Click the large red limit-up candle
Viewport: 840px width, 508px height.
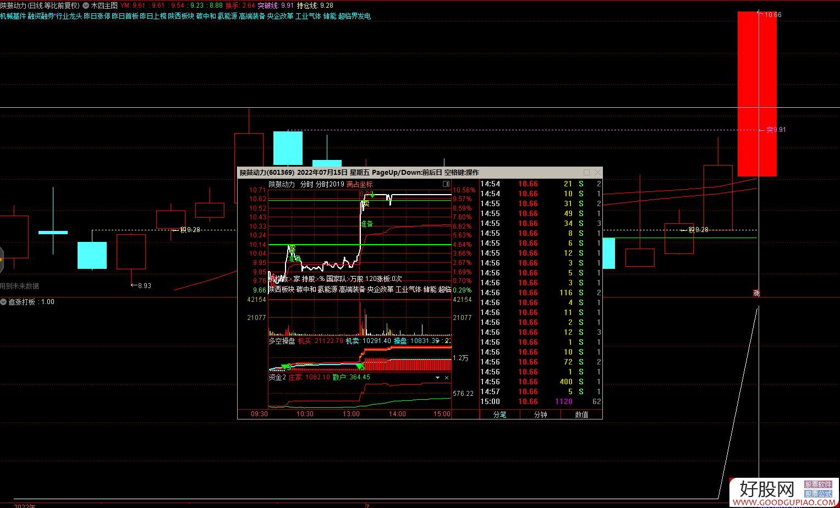[x=757, y=93]
